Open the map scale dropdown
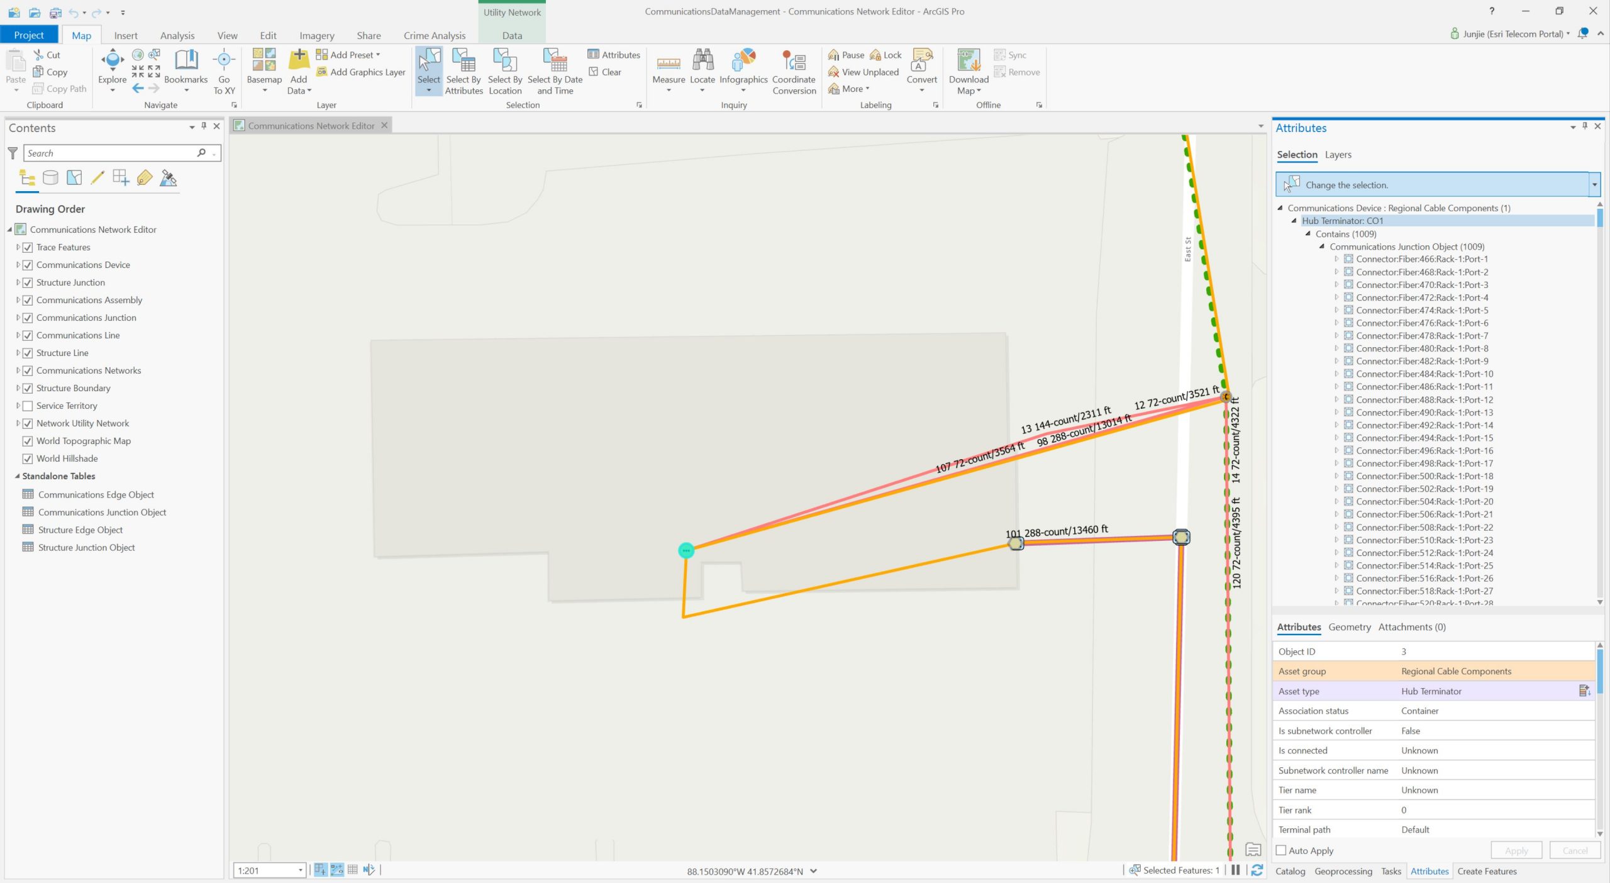This screenshot has height=883, width=1610. (300, 870)
